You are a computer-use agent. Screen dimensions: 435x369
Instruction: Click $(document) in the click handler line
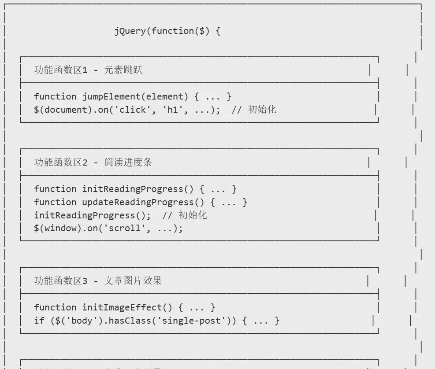pos(63,110)
